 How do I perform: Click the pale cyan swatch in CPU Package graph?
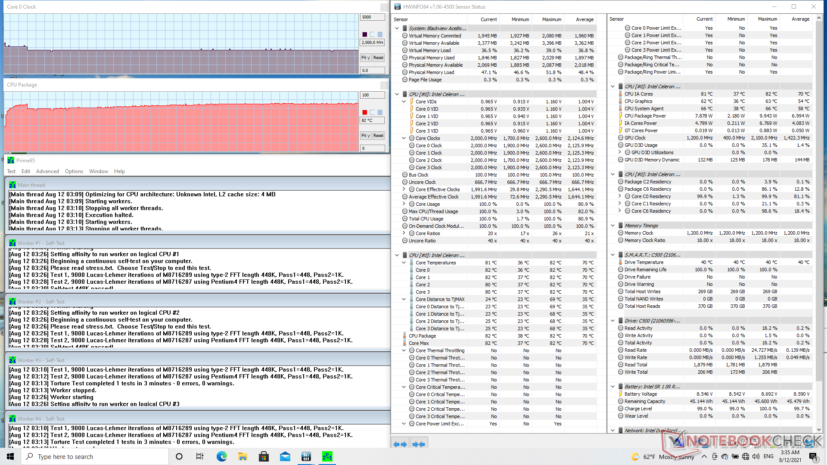point(373,112)
